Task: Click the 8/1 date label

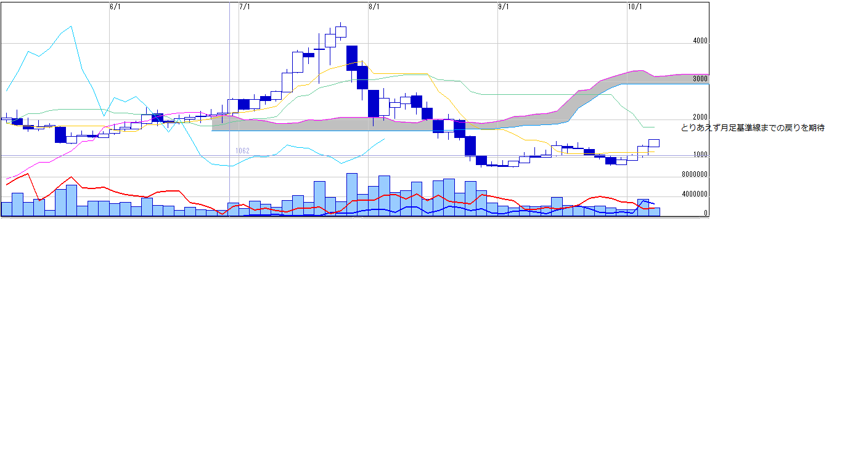Action: [x=374, y=7]
